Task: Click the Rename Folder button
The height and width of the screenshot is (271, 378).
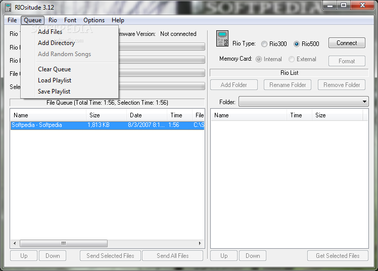Action: tap(288, 85)
